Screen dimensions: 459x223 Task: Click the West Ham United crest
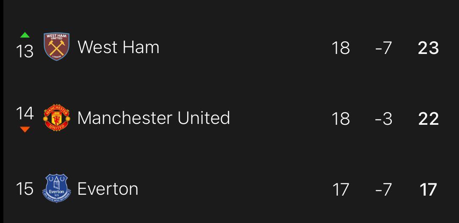pyautogui.click(x=57, y=47)
